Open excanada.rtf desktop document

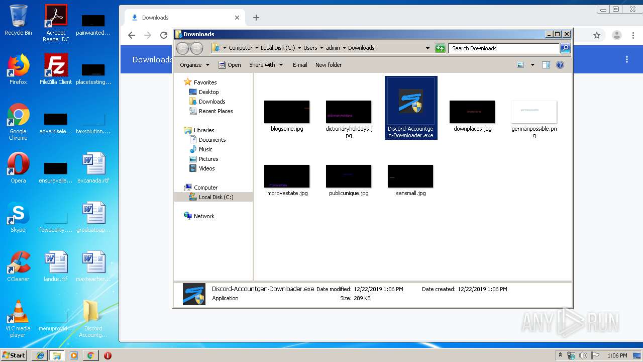point(93,168)
